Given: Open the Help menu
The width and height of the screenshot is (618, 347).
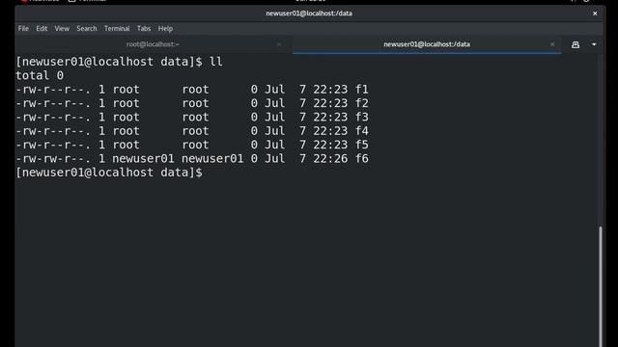Looking at the screenshot, I should tap(165, 28).
